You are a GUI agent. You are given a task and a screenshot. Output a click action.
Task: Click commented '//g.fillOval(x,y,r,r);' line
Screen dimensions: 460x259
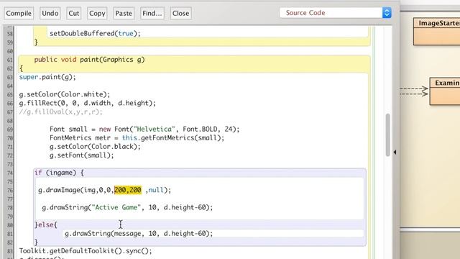point(60,112)
